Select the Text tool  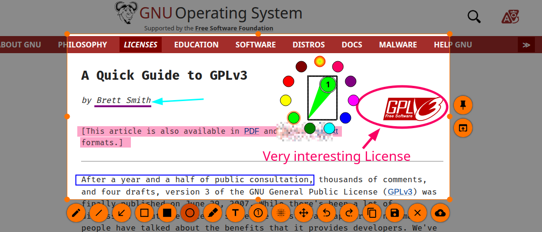click(235, 213)
